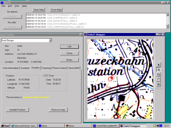Switch to the User Information tab
Image resolution: width=171 pixels, height=128 pixels.
tap(11, 68)
